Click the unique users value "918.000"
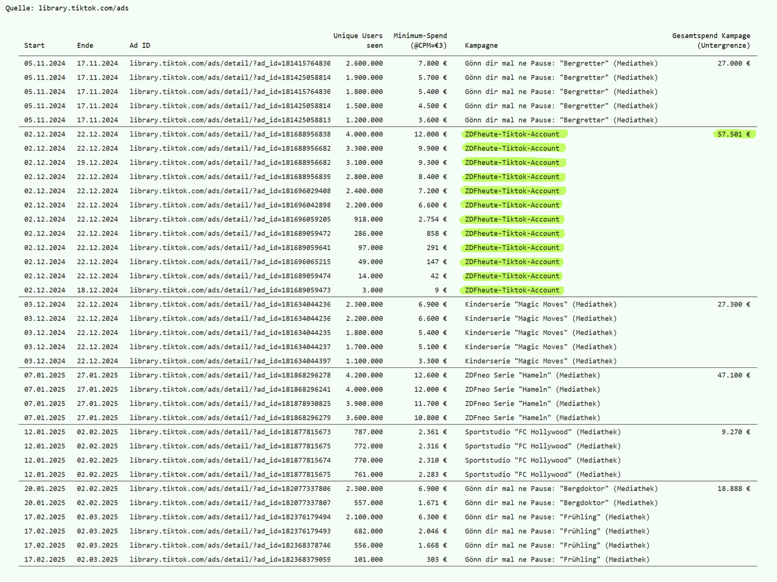 368,220
